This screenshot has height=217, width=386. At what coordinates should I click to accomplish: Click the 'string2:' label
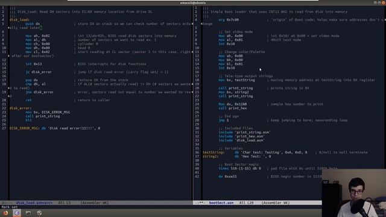tap(210, 157)
